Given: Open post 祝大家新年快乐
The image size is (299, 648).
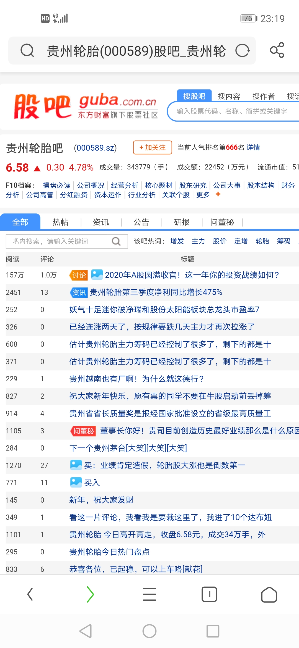Looking at the screenshot, I should coord(170,396).
